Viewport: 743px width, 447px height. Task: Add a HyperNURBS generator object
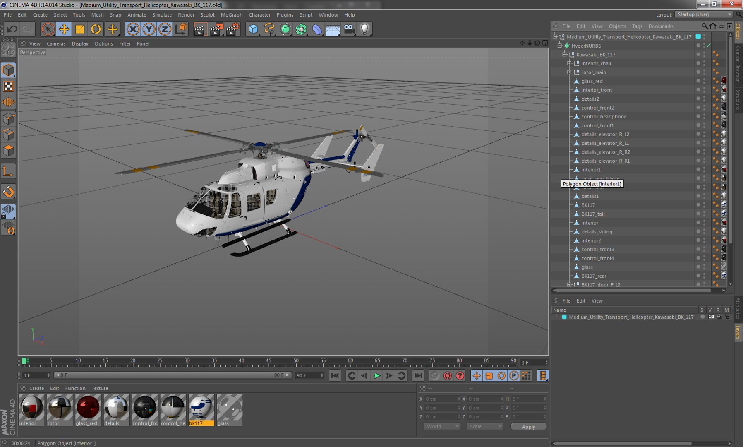point(285,29)
